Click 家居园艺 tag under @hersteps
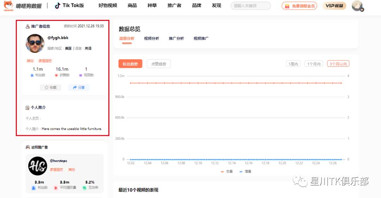 coord(56,169)
